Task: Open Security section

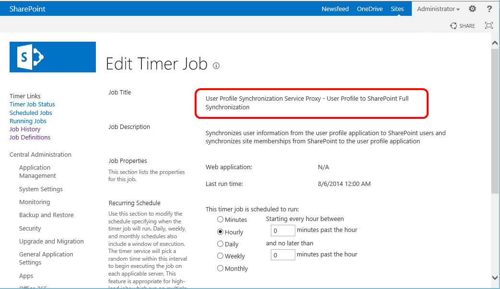Action: [x=30, y=229]
